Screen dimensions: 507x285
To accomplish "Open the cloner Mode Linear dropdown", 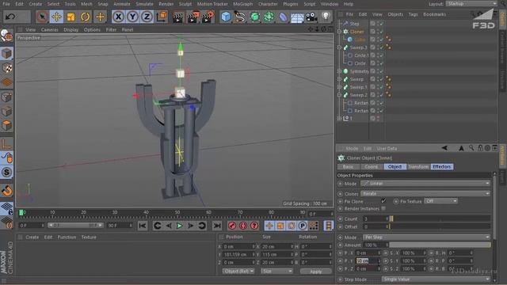I will click(425, 184).
